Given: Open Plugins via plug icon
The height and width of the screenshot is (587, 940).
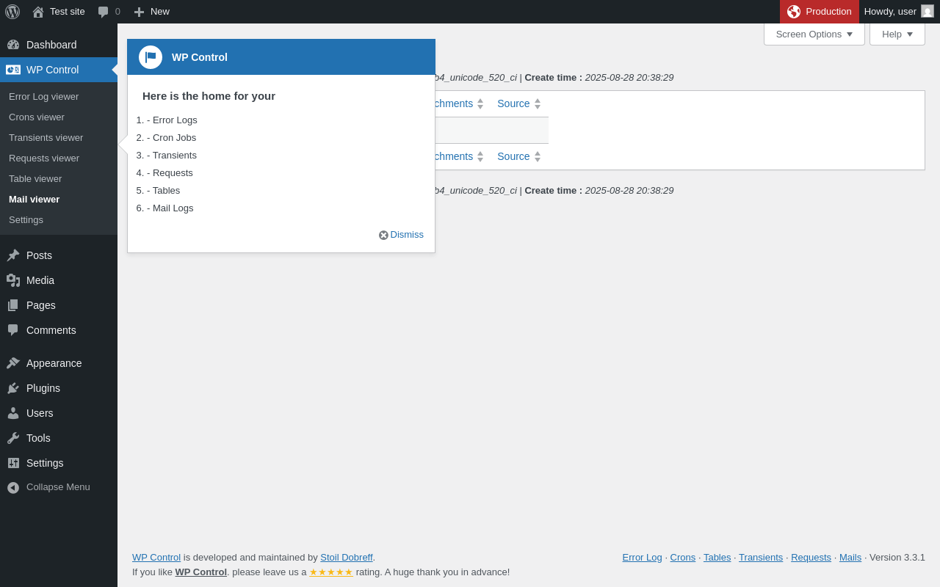Looking at the screenshot, I should click(13, 388).
